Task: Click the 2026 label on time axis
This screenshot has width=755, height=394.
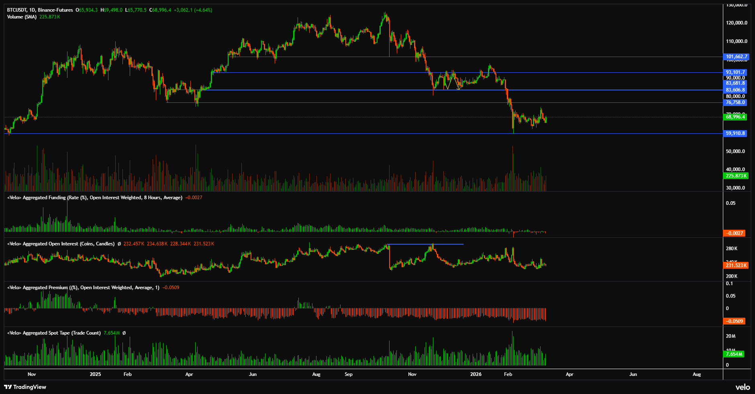Action: (x=475, y=374)
